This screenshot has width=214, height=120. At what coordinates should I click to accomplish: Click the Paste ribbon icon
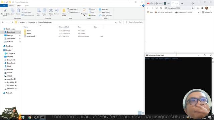(18, 11)
